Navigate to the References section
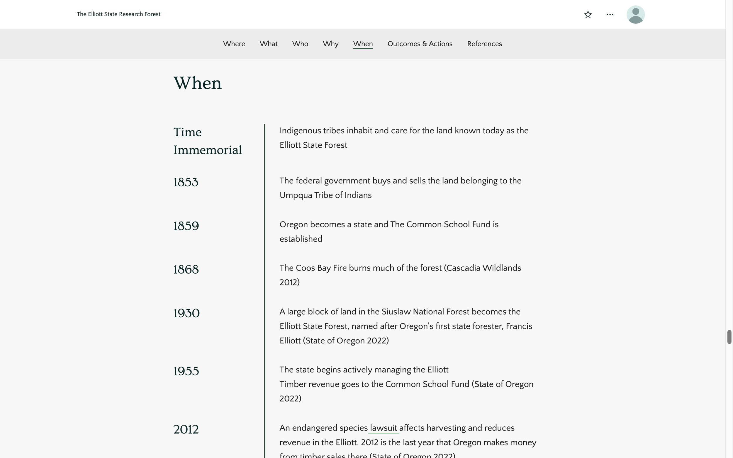The image size is (733, 458). pyautogui.click(x=484, y=44)
